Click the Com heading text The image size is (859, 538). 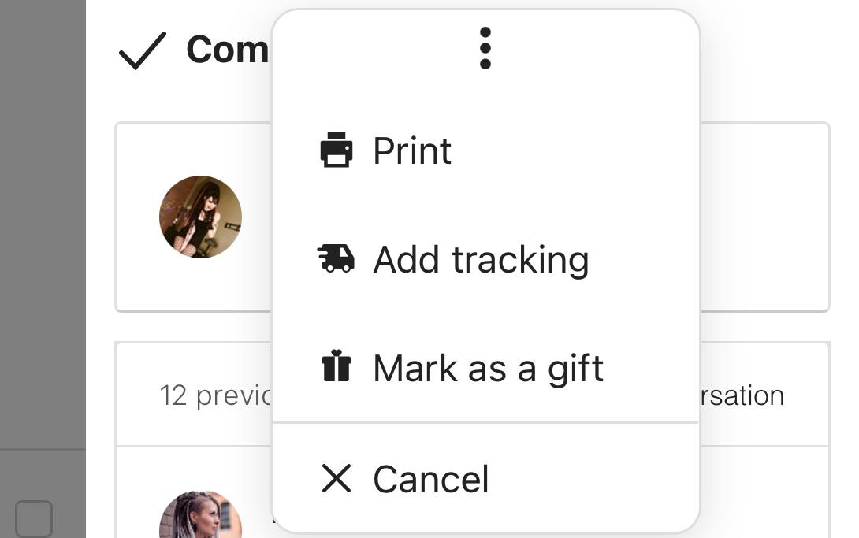[227, 50]
